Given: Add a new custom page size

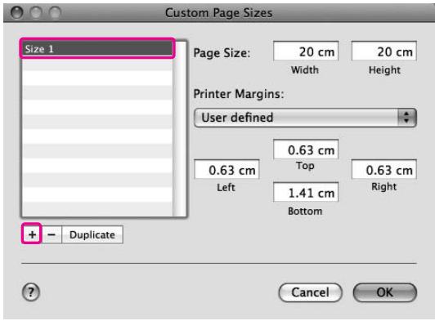Looking at the screenshot, I should 32,234.
